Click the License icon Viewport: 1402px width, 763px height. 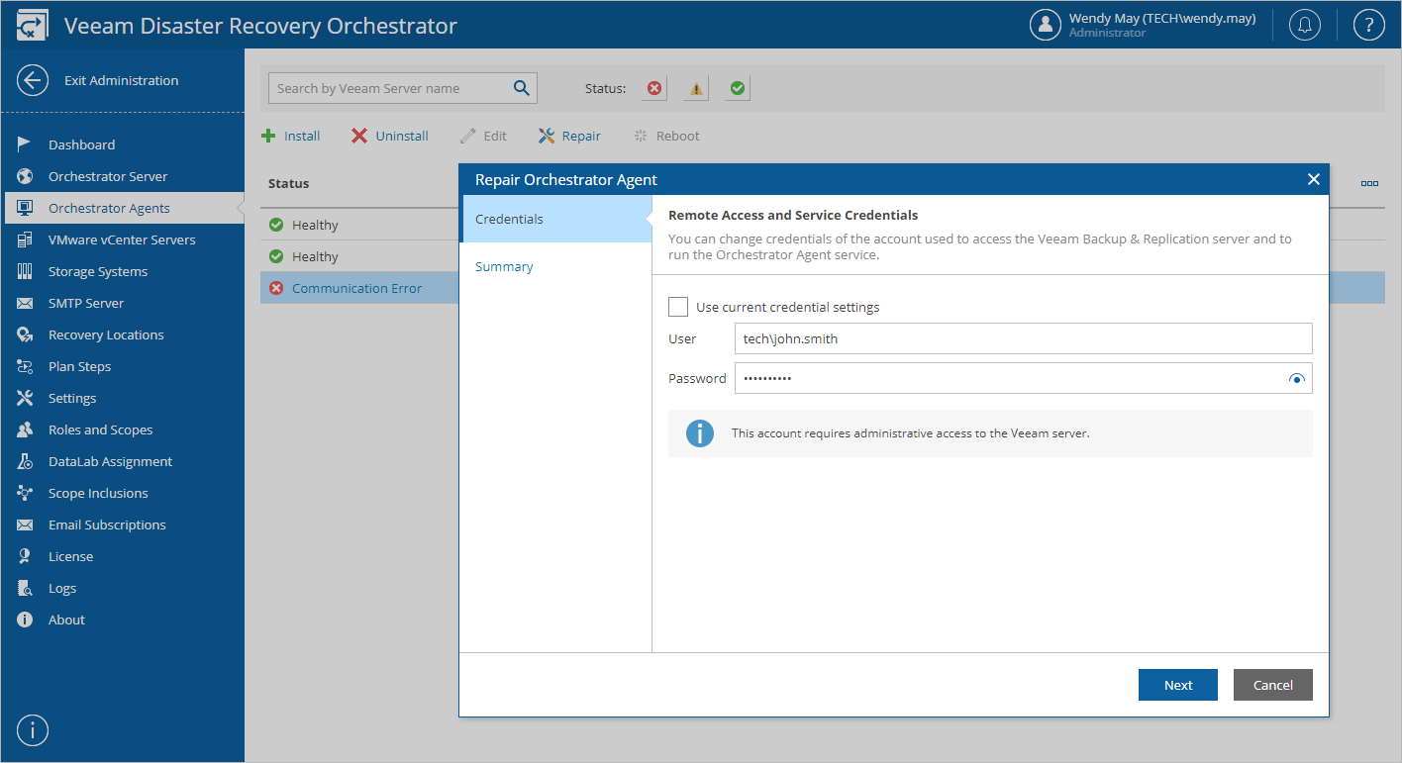tap(26, 556)
